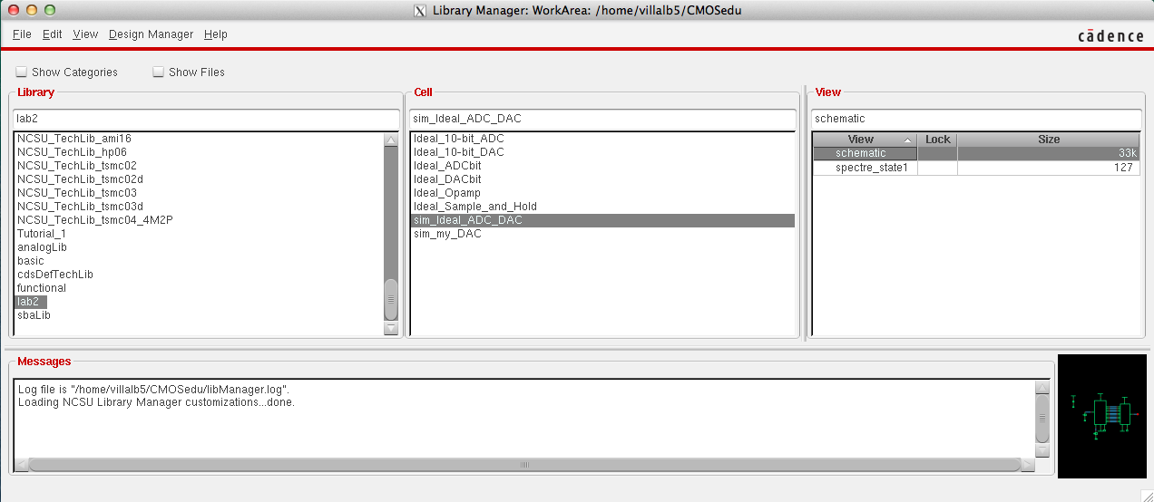
Task: Click the red close window button
Action: pos(12,10)
